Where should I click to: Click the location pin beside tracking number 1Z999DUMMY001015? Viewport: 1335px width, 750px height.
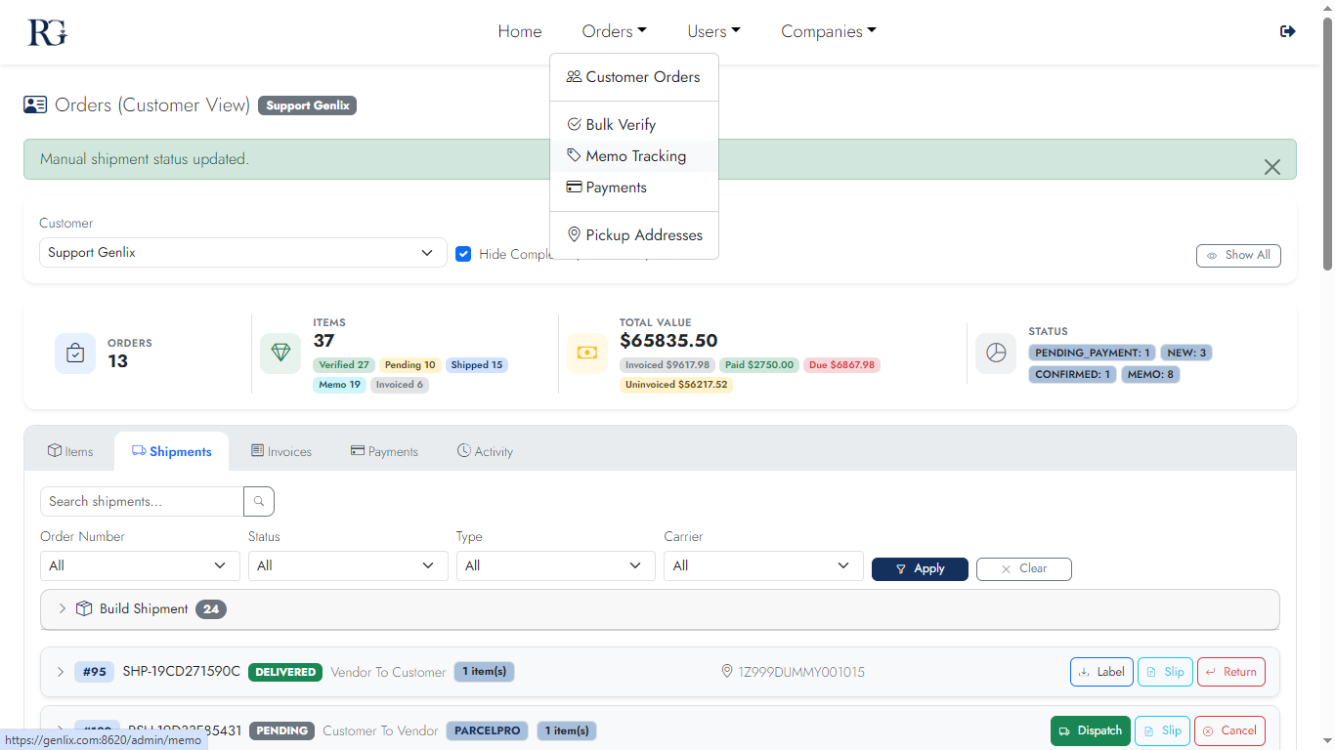(x=726, y=671)
